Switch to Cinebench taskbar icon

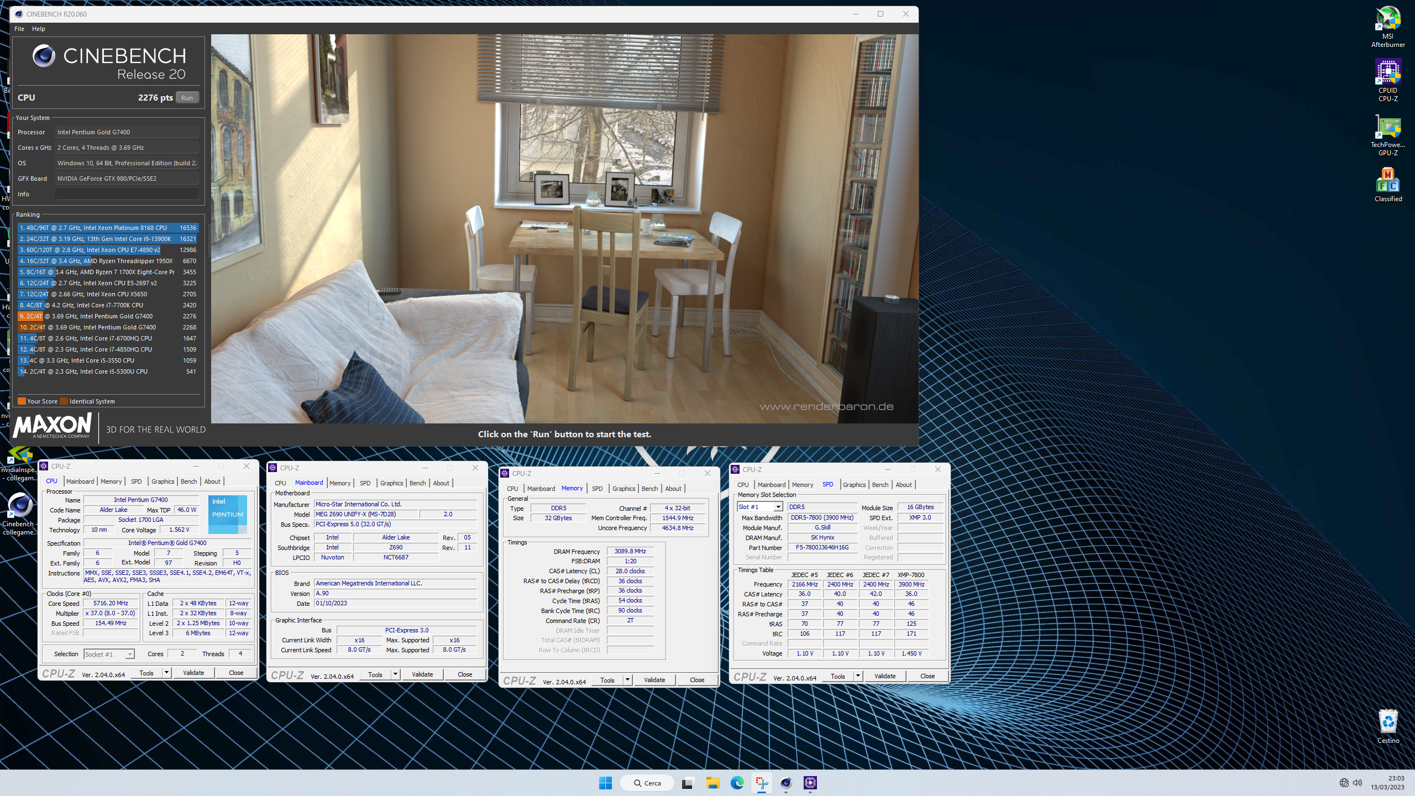(786, 783)
